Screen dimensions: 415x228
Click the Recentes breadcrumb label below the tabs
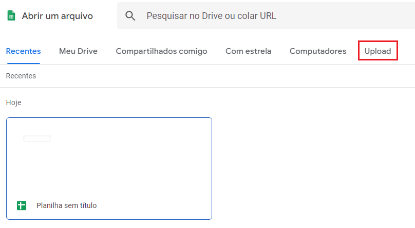tap(21, 76)
